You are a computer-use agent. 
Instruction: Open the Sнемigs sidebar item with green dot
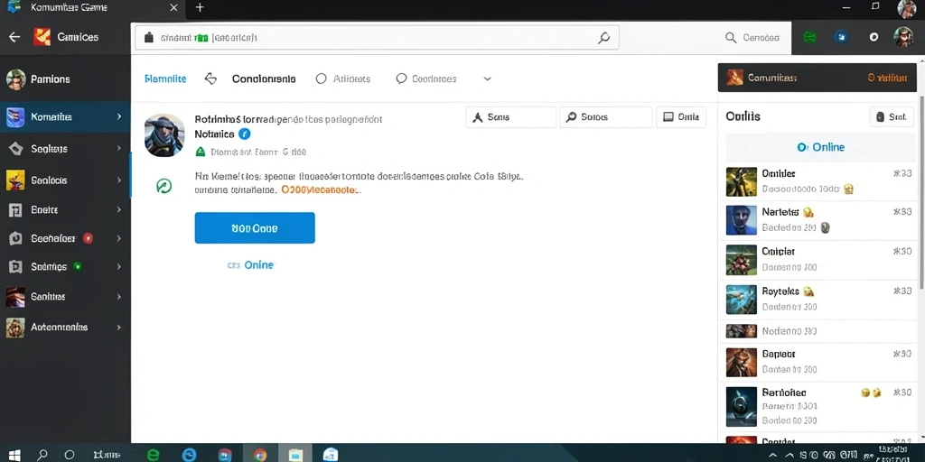[65, 267]
